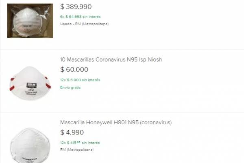Open the Honeywell mask thumbnail
244x163 pixels.
[30, 145]
